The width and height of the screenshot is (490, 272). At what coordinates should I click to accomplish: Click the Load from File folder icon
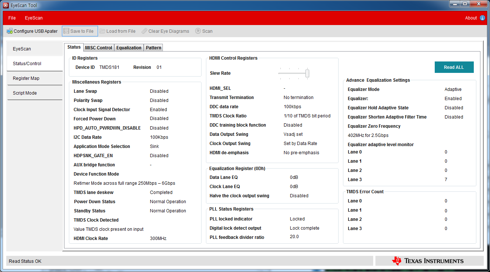tap(102, 31)
